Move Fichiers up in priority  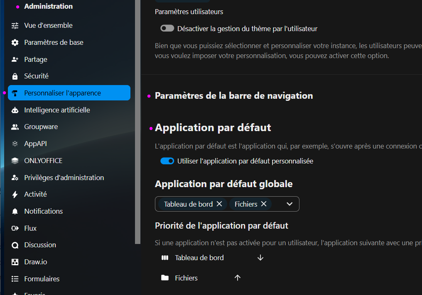[x=238, y=278]
